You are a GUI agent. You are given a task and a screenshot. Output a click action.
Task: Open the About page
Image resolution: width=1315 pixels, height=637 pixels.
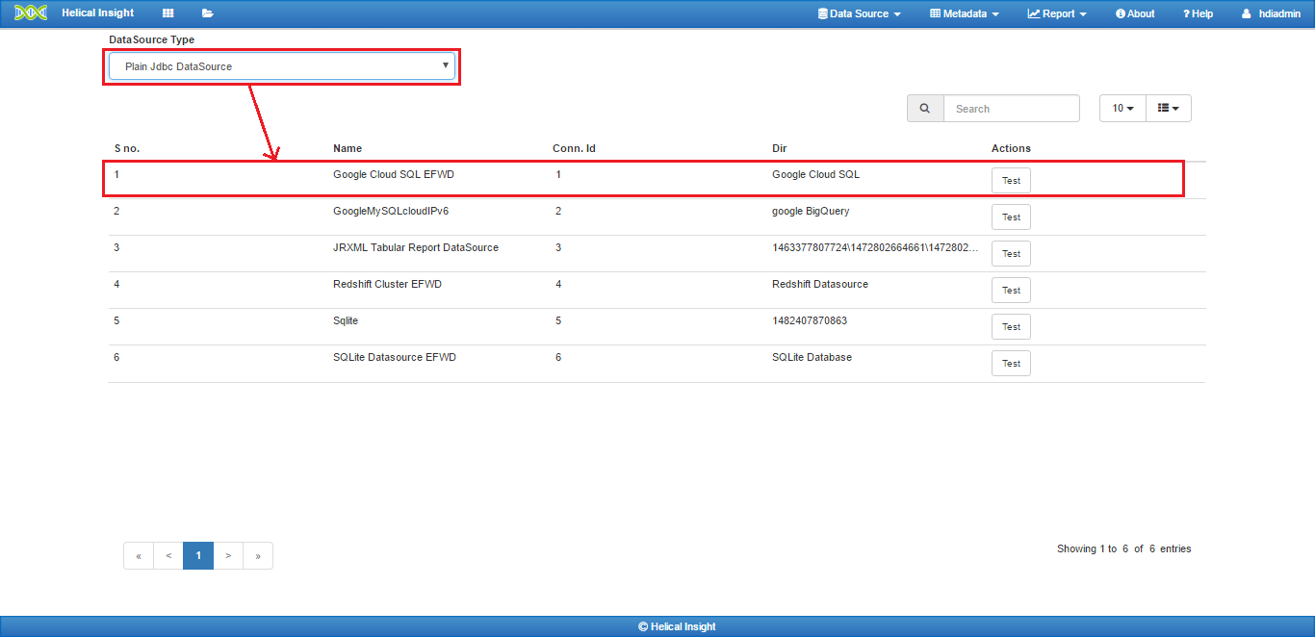[1135, 13]
